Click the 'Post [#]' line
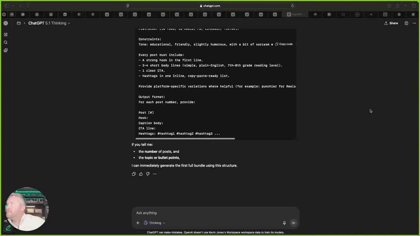 coord(146,113)
